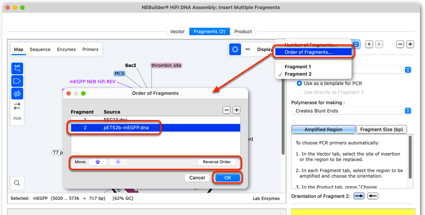
Task: Select row 2 pET52b-mEGFP.dna
Action: click(x=156, y=127)
